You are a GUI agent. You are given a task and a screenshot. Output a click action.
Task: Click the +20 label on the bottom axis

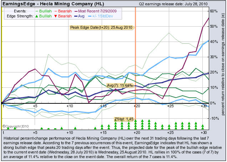137,132
